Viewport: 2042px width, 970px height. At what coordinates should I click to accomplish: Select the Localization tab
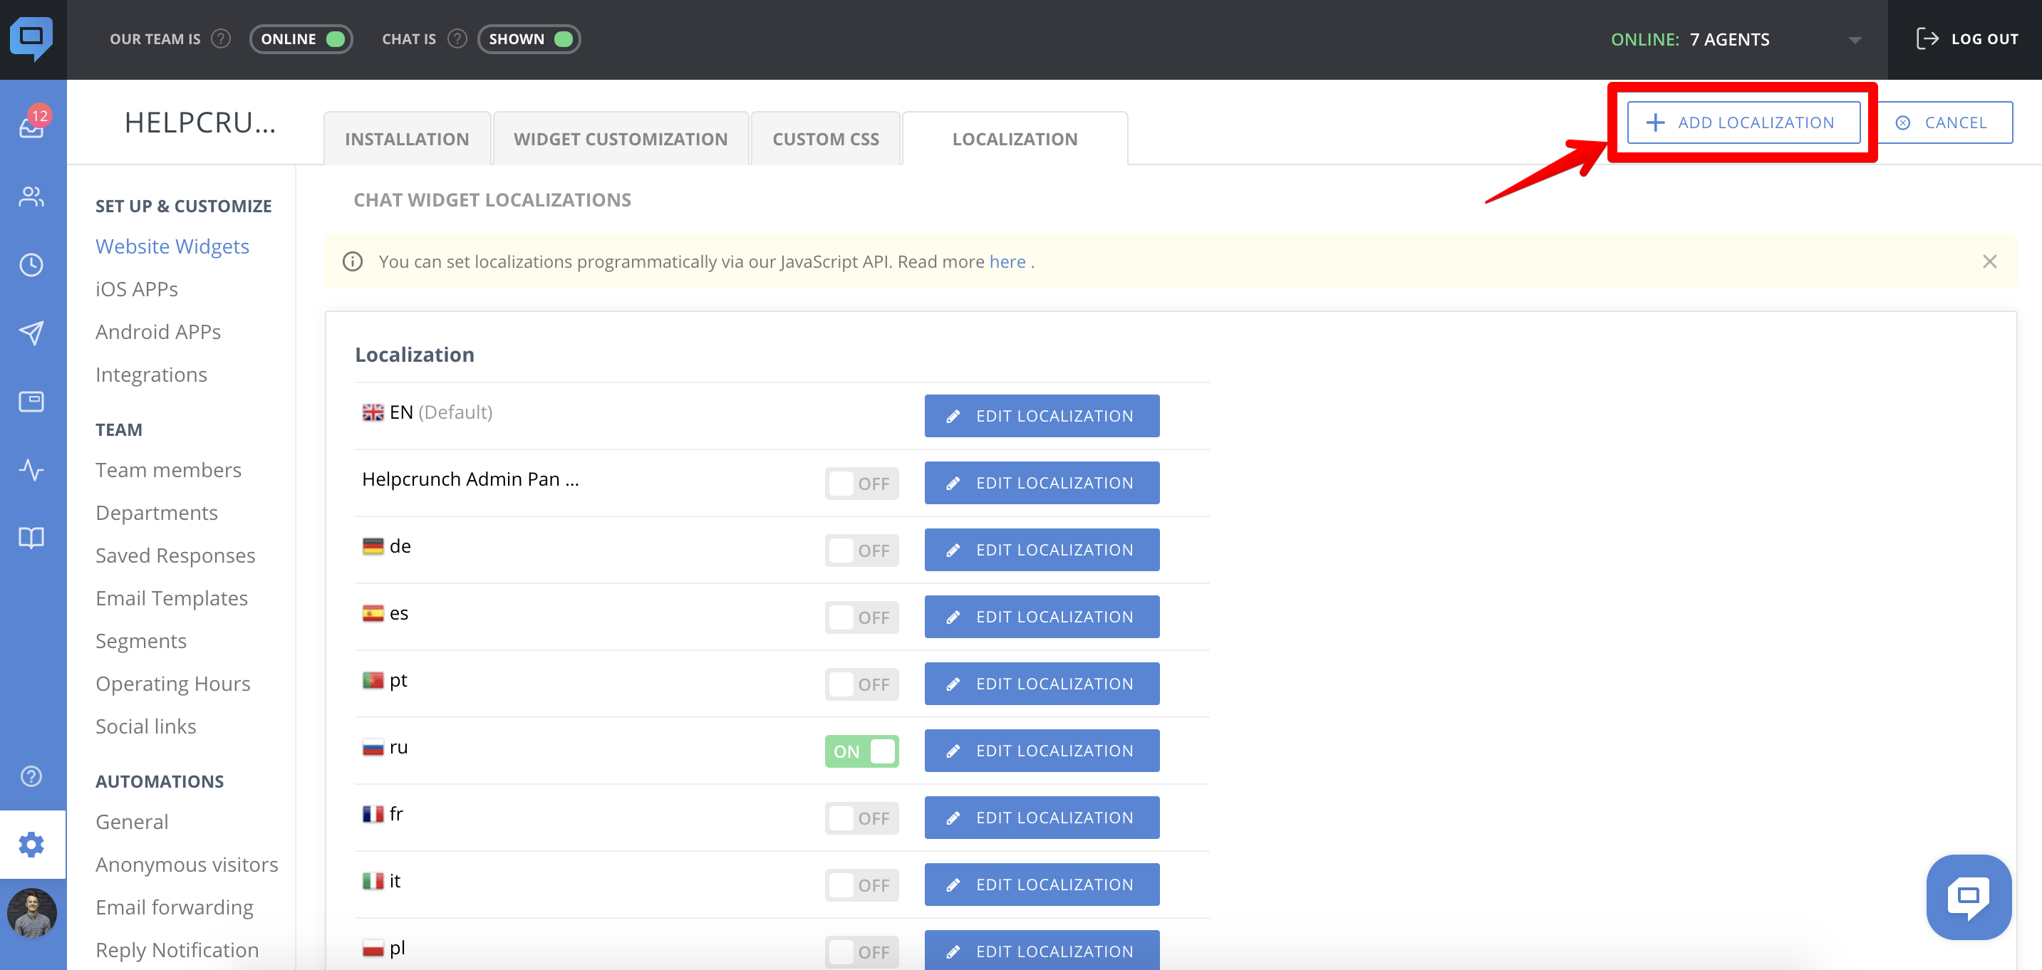(1015, 139)
